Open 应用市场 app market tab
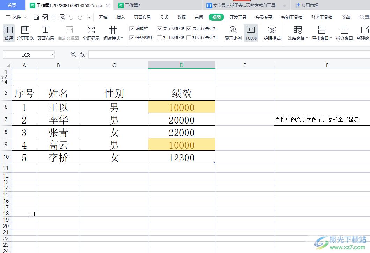Screen dimensions: 370x253 [307, 6]
